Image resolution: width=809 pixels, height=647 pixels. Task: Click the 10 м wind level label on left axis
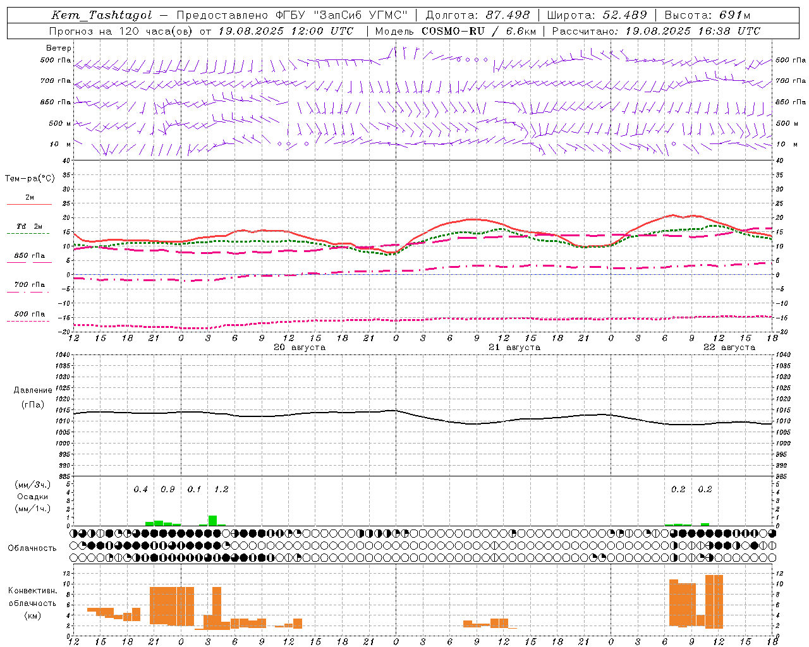coord(60,144)
